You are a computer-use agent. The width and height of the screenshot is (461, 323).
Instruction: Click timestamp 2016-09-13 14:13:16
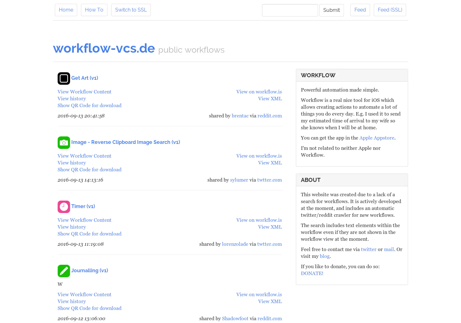(80, 180)
